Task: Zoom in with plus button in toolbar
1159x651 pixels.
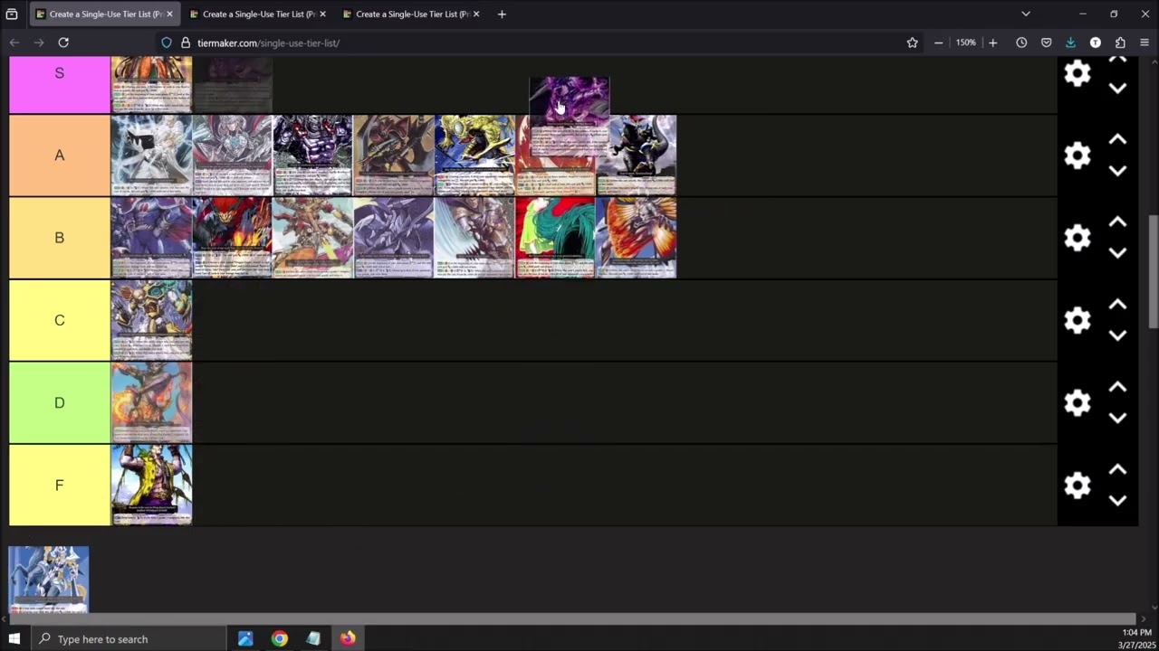Action: click(x=992, y=42)
